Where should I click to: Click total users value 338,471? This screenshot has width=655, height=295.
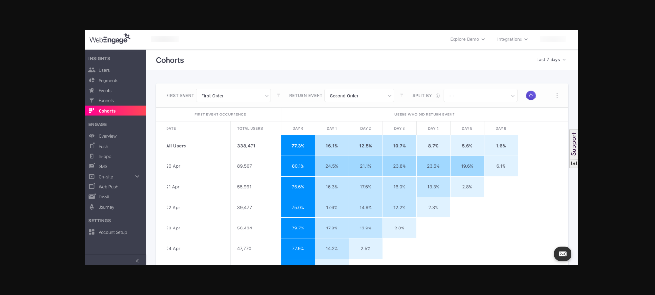pos(246,146)
